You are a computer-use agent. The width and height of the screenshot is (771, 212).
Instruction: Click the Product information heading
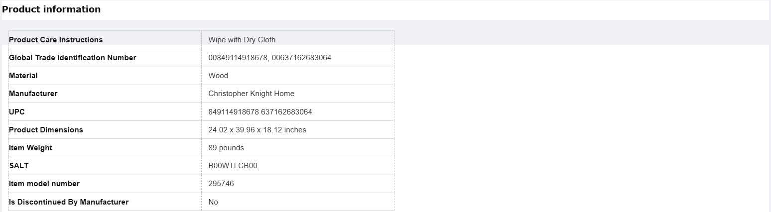51,9
